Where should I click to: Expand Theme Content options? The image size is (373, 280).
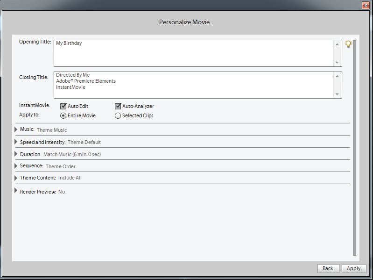click(x=16, y=178)
